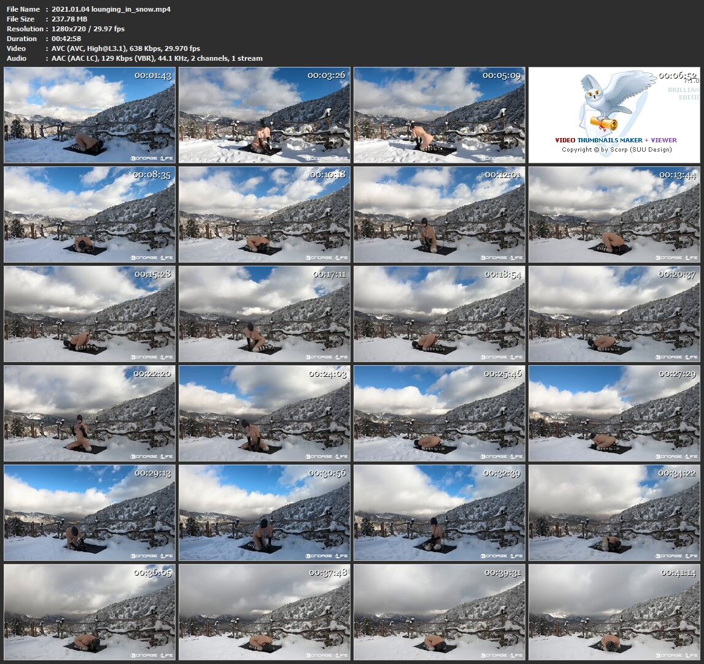Open the thumbnail marked 00:20:37

tap(614, 314)
